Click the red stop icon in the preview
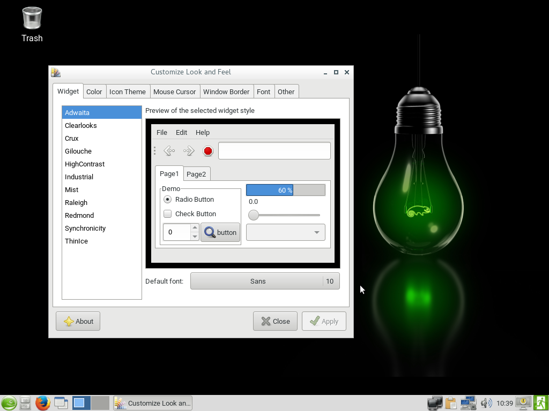Viewport: 549px width, 411px height. point(208,151)
